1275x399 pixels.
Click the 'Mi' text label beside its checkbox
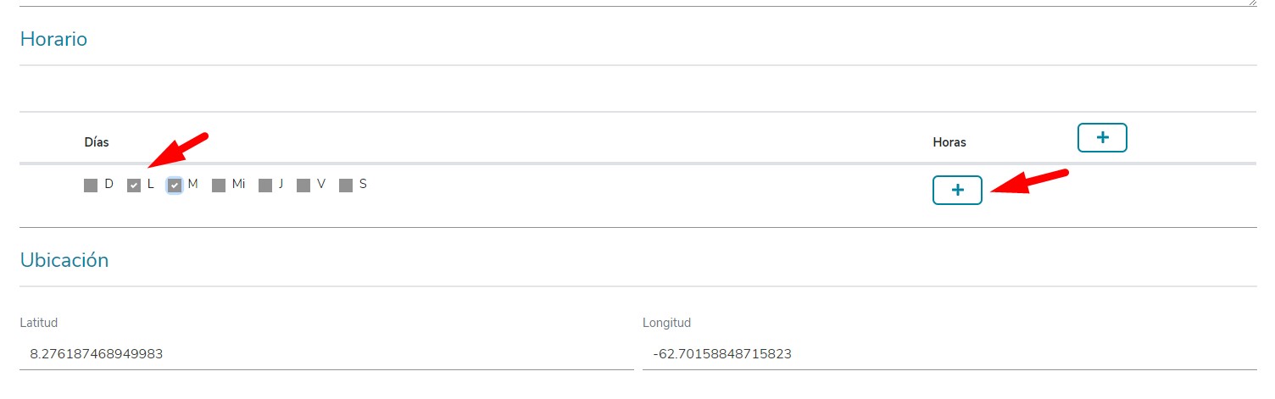point(238,184)
